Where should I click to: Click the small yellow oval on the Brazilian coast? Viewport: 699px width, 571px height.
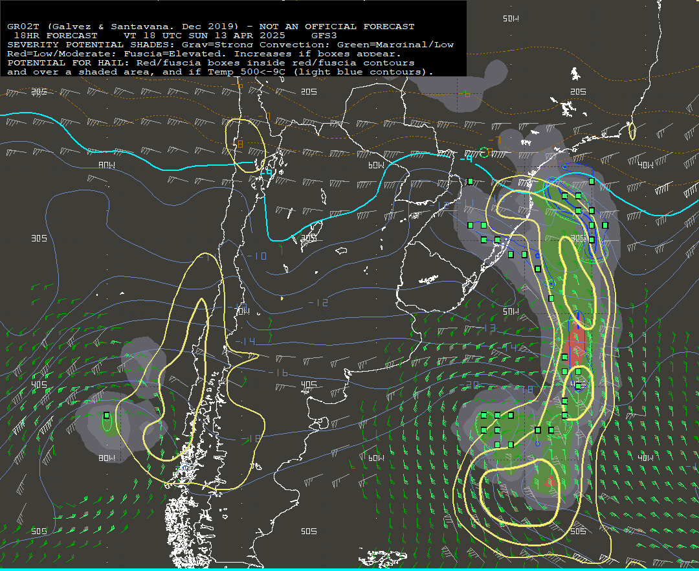[632, 131]
